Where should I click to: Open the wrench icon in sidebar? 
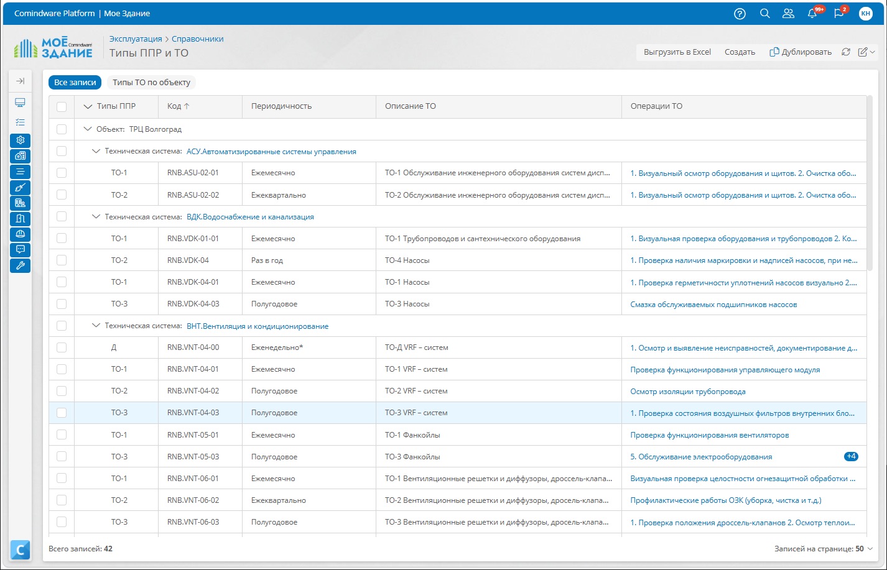click(x=20, y=265)
